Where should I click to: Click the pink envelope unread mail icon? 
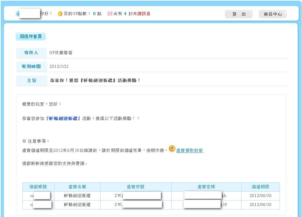[110, 14]
